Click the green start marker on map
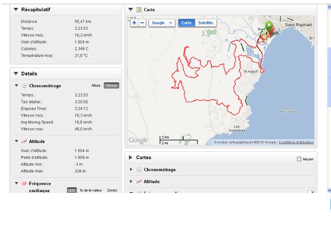 pos(269,26)
